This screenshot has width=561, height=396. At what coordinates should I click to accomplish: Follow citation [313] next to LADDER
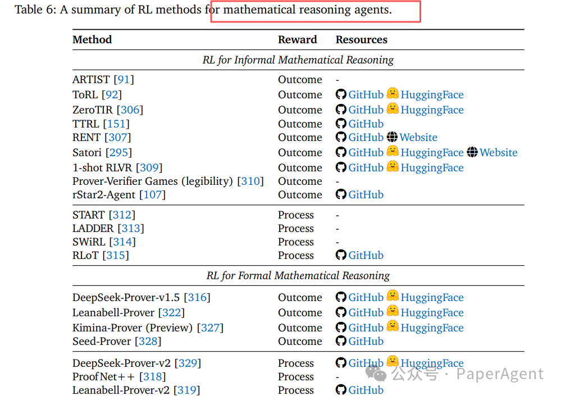click(x=131, y=229)
